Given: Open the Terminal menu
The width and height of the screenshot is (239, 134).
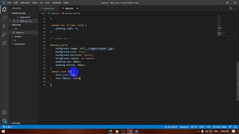Looking at the screenshot, I should coord(56,3).
